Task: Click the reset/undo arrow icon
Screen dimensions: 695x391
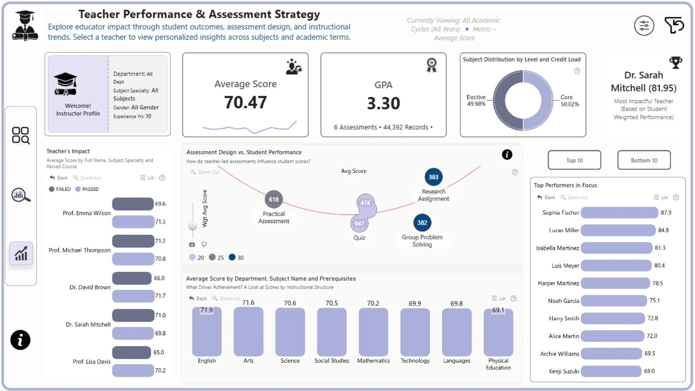Action: coord(674,25)
